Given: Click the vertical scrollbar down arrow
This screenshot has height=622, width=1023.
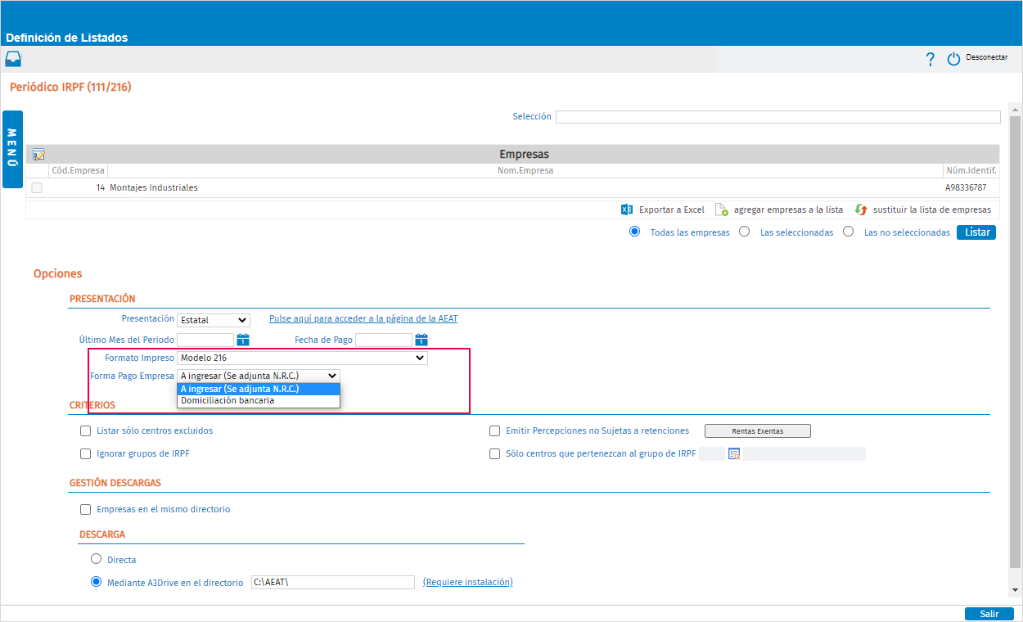Looking at the screenshot, I should click(x=1015, y=590).
